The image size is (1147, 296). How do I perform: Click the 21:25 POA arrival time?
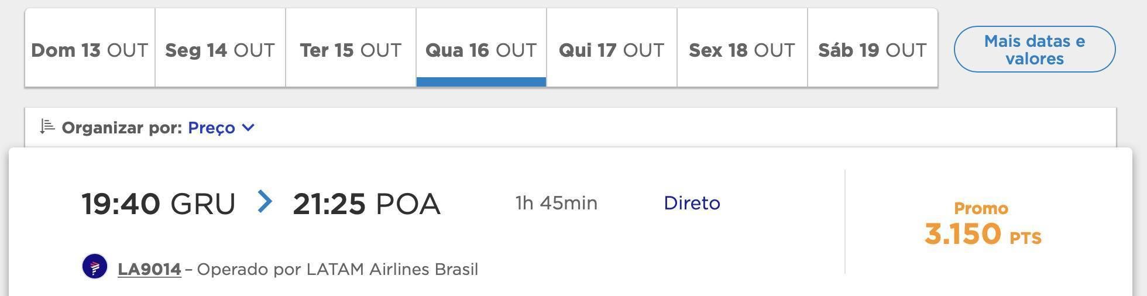pyautogui.click(x=366, y=204)
